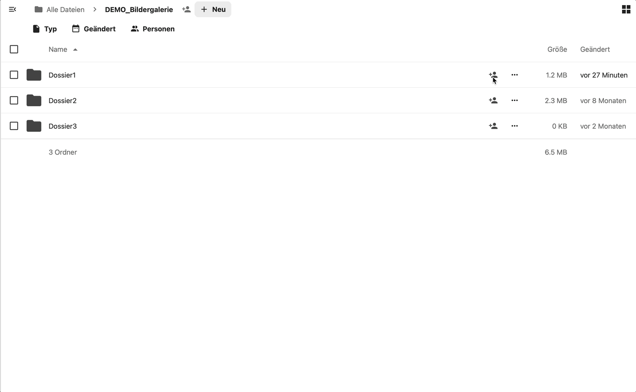
Task: Click share icon beside DEMO_Bildergalerie breadcrumb
Action: [186, 9]
